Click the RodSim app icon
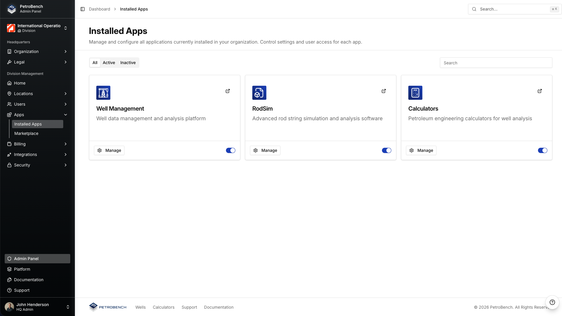Screen dimensions: 562x316 (259, 93)
